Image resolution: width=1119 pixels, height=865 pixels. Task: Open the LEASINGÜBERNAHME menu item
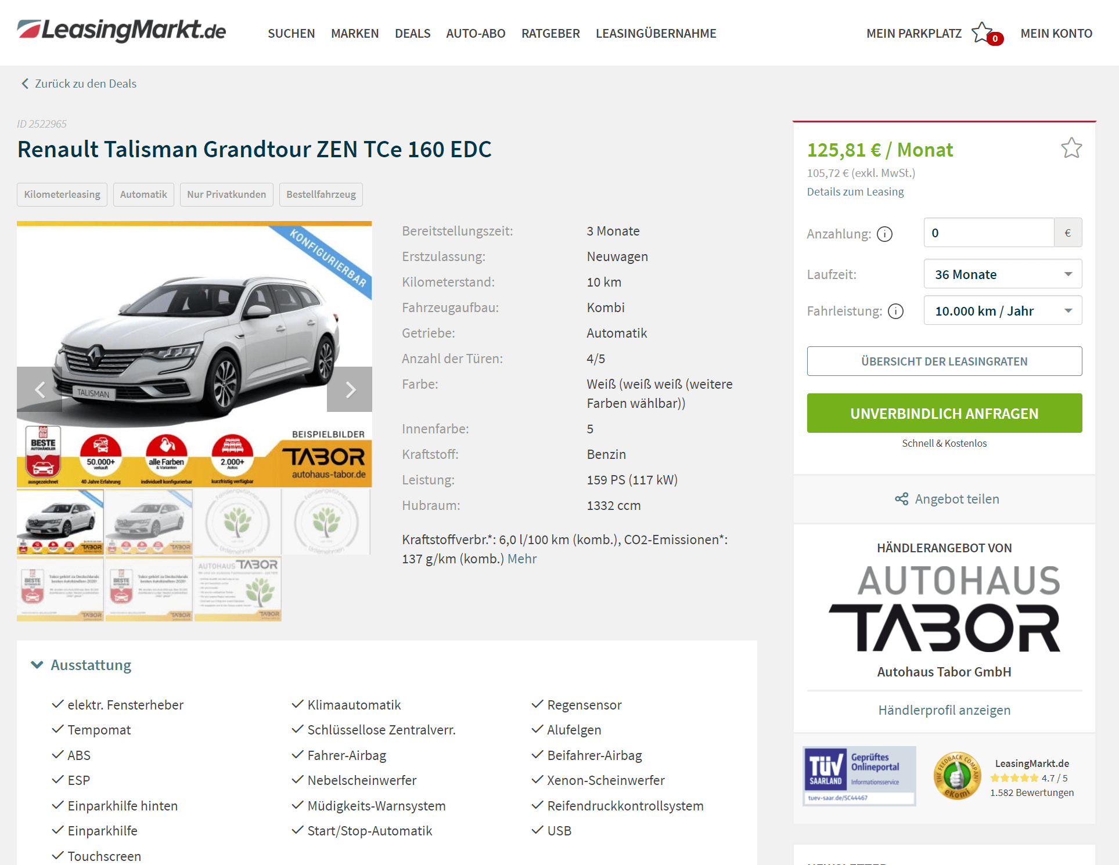(656, 34)
